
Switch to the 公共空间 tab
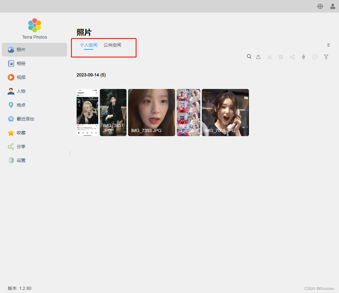pos(112,45)
